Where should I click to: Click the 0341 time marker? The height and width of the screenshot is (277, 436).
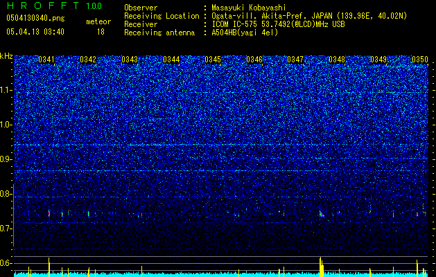[x=46, y=60]
